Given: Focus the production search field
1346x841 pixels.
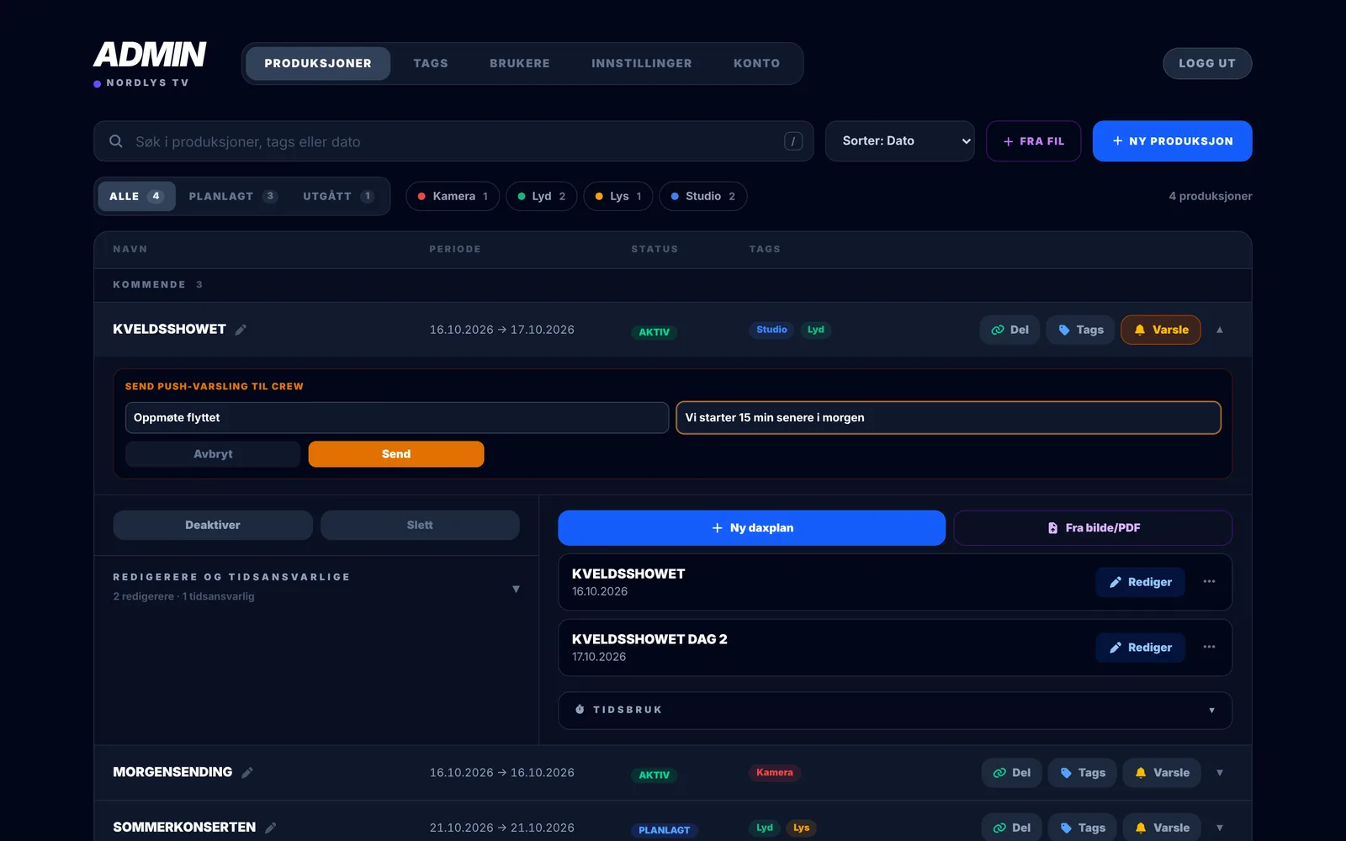Looking at the screenshot, I should (x=453, y=141).
